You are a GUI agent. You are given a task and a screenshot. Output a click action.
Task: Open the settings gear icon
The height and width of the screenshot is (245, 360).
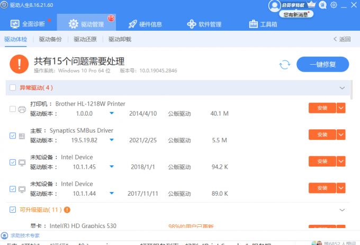click(x=334, y=5)
